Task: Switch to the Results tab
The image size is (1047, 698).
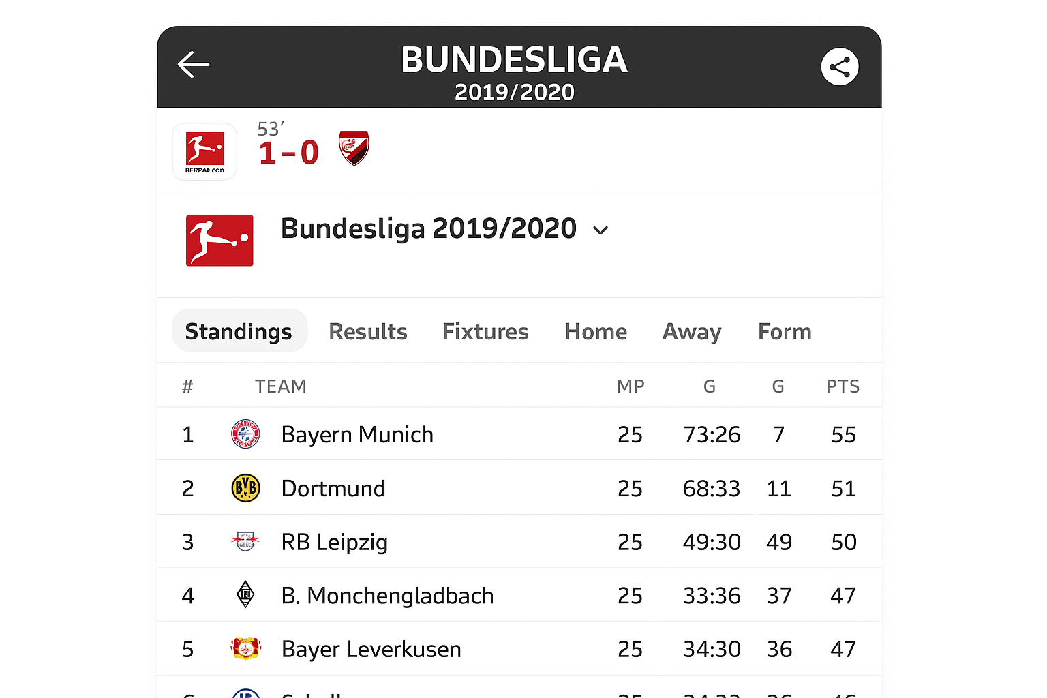Action: click(x=367, y=331)
